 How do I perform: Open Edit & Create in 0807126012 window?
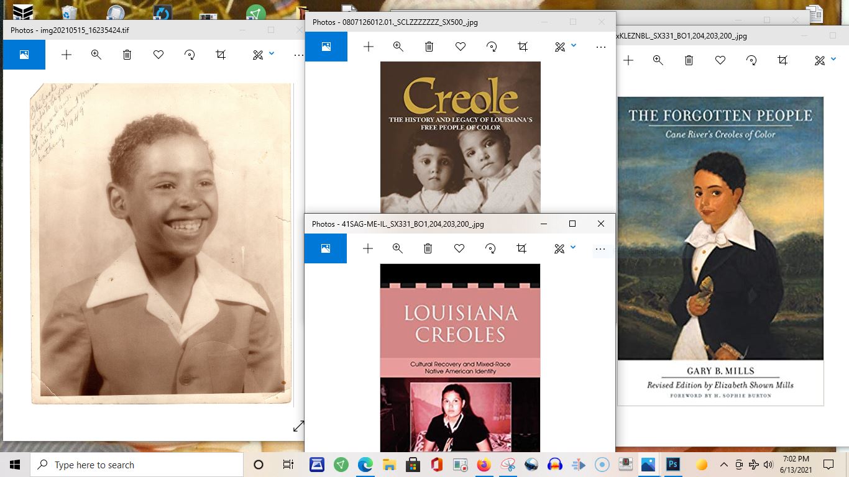point(560,47)
